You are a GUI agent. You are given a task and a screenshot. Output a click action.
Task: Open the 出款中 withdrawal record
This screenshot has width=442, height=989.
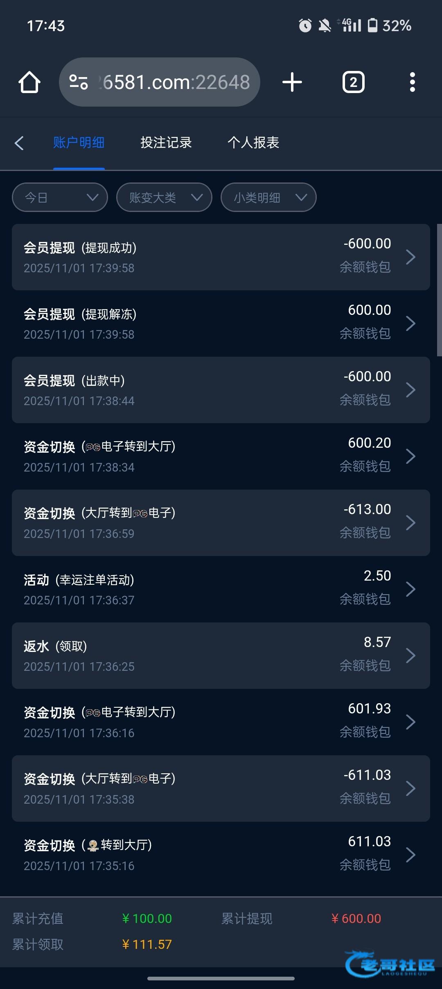pos(221,390)
